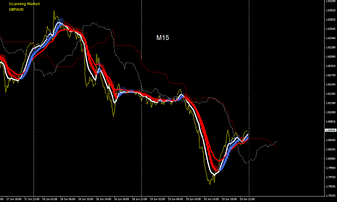Click the 1.80085 price scale label
Screen dimensions: 337x202
[331, 158]
